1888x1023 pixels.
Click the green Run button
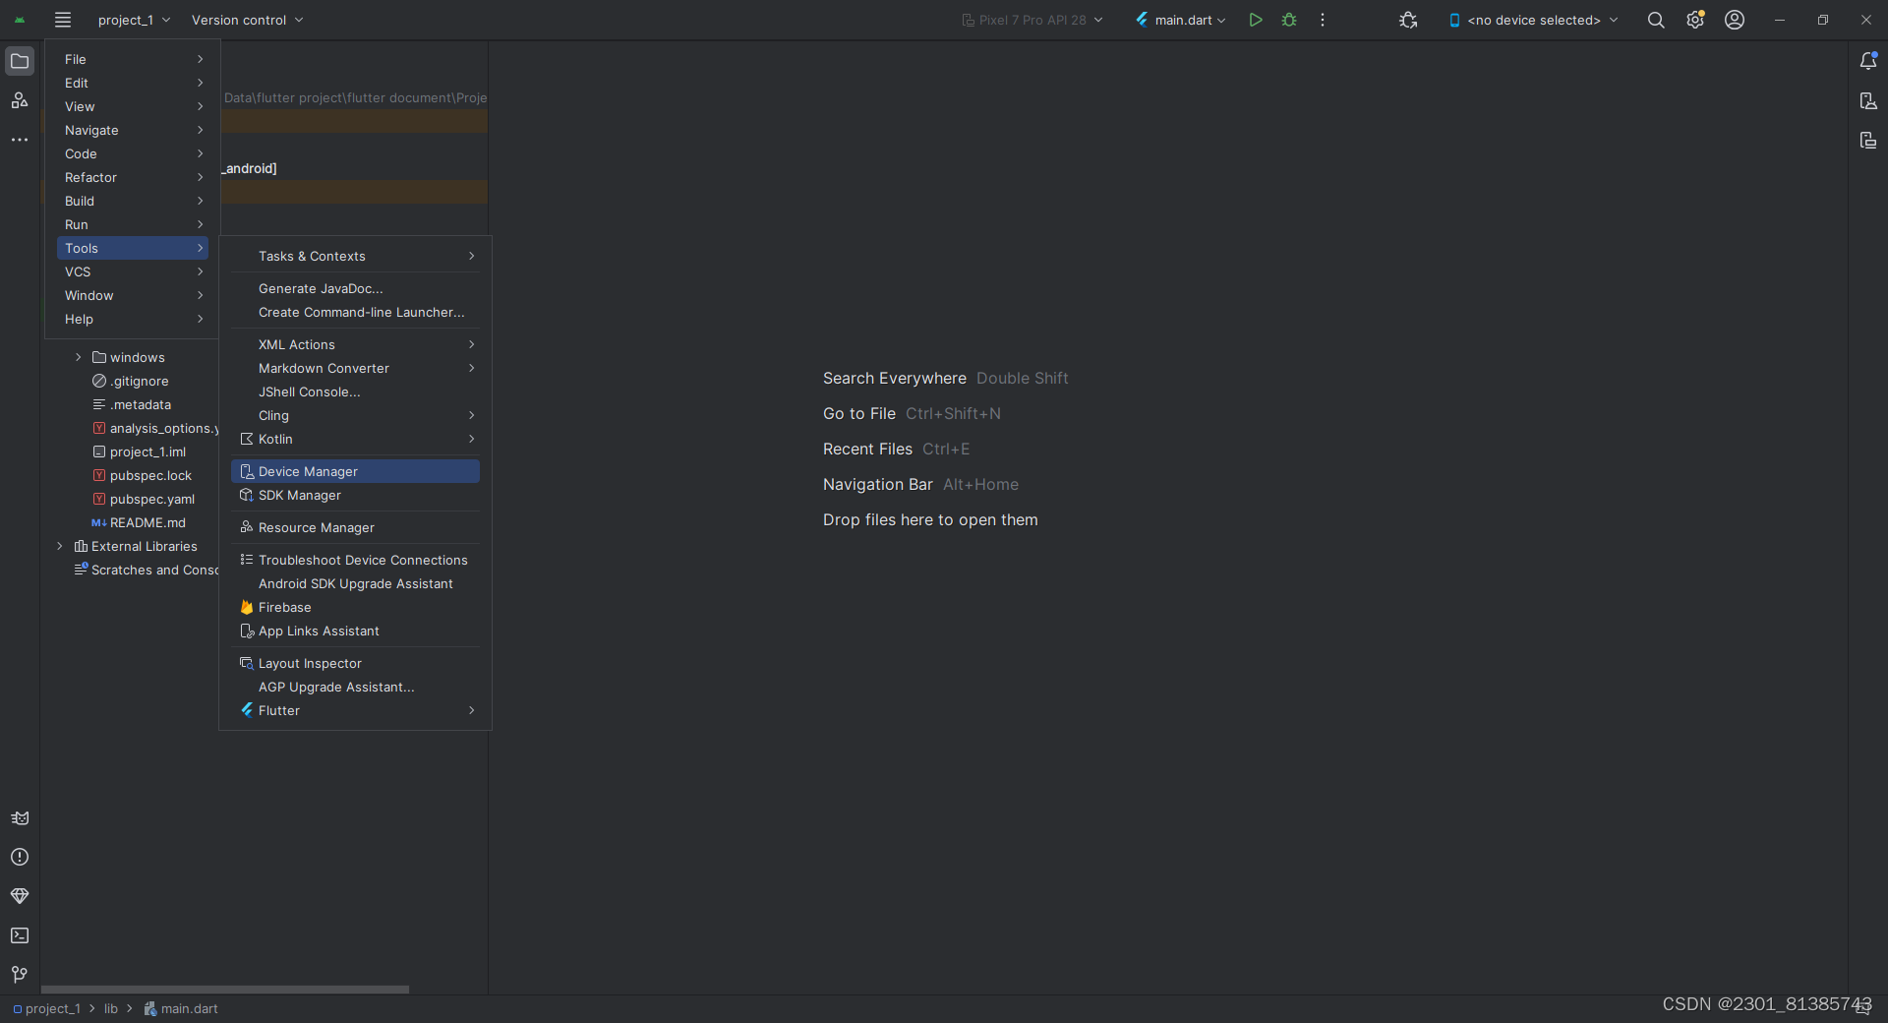(1256, 20)
